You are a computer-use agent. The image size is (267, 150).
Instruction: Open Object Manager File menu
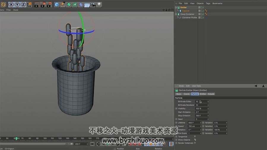180,3
